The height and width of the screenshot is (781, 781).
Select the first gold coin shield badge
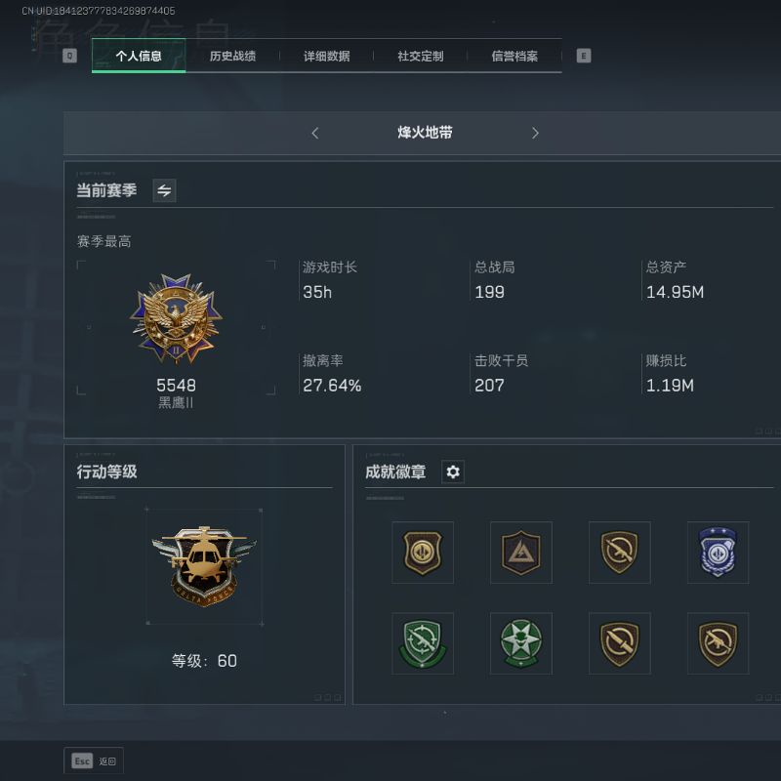tap(423, 553)
